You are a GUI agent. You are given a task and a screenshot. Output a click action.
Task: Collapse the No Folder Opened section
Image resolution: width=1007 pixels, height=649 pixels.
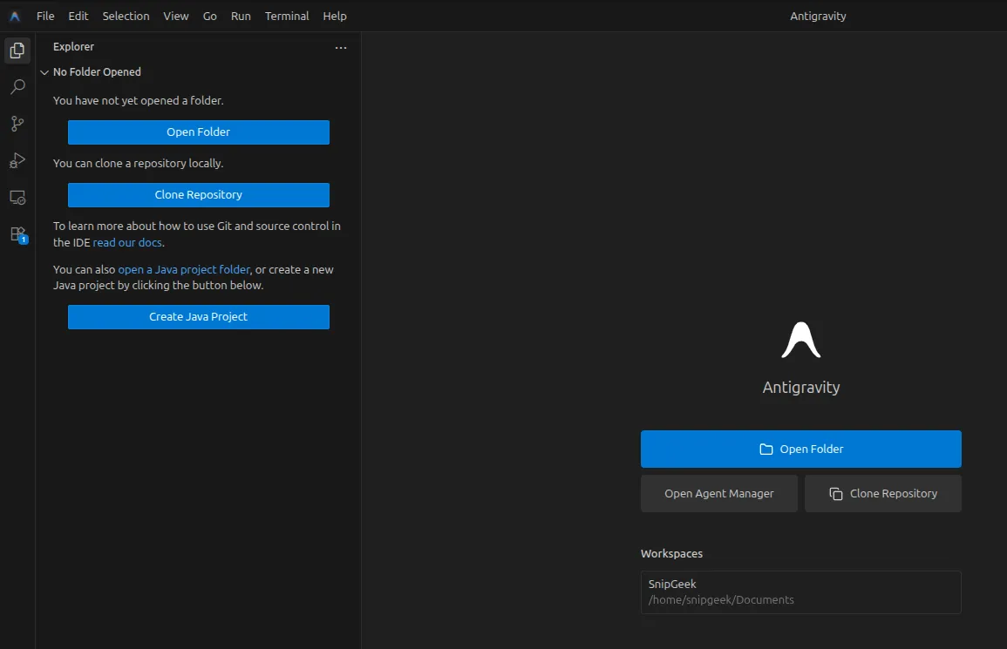coord(44,72)
